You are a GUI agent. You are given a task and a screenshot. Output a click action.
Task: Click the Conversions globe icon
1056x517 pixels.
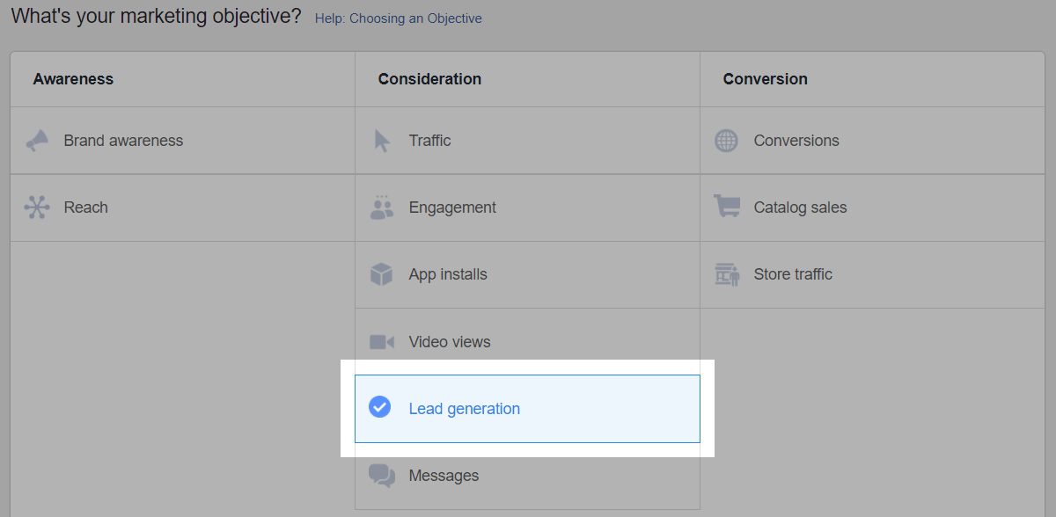point(727,141)
